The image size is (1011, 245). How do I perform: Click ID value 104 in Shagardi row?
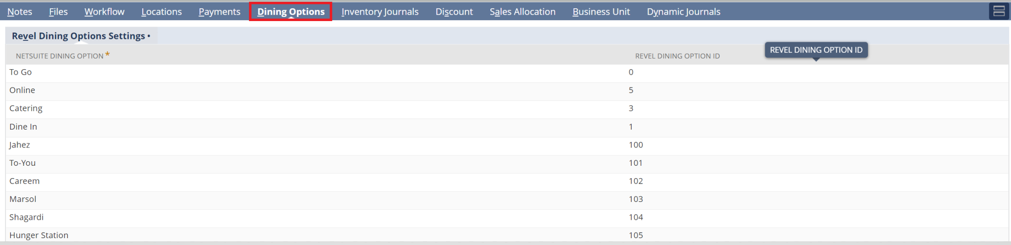point(636,217)
